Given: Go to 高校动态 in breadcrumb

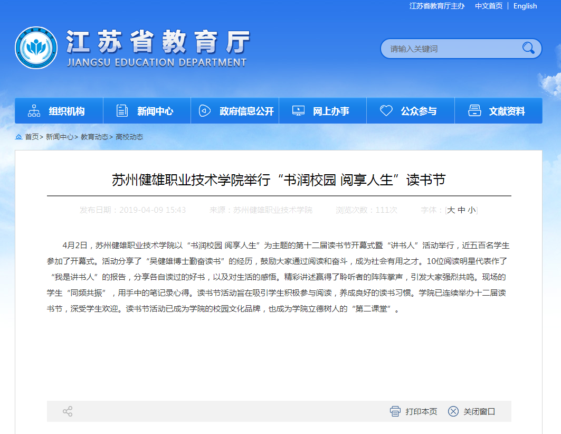Looking at the screenshot, I should (129, 137).
